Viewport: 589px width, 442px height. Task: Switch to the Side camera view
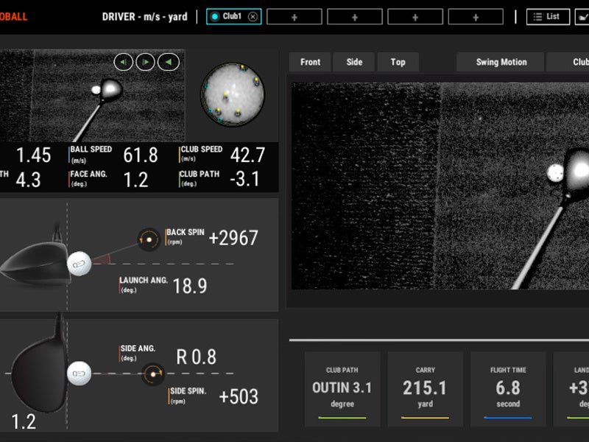pos(354,63)
